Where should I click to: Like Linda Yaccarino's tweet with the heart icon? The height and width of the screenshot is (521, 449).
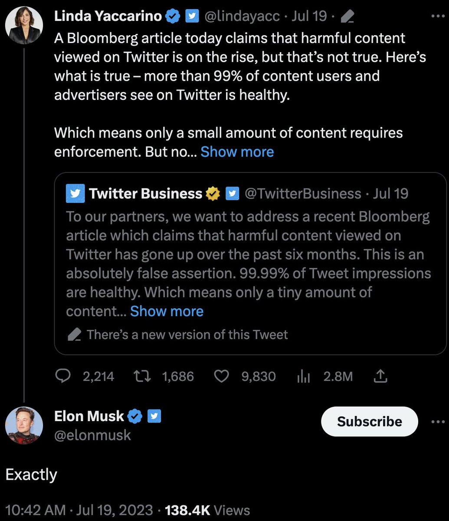click(x=222, y=376)
